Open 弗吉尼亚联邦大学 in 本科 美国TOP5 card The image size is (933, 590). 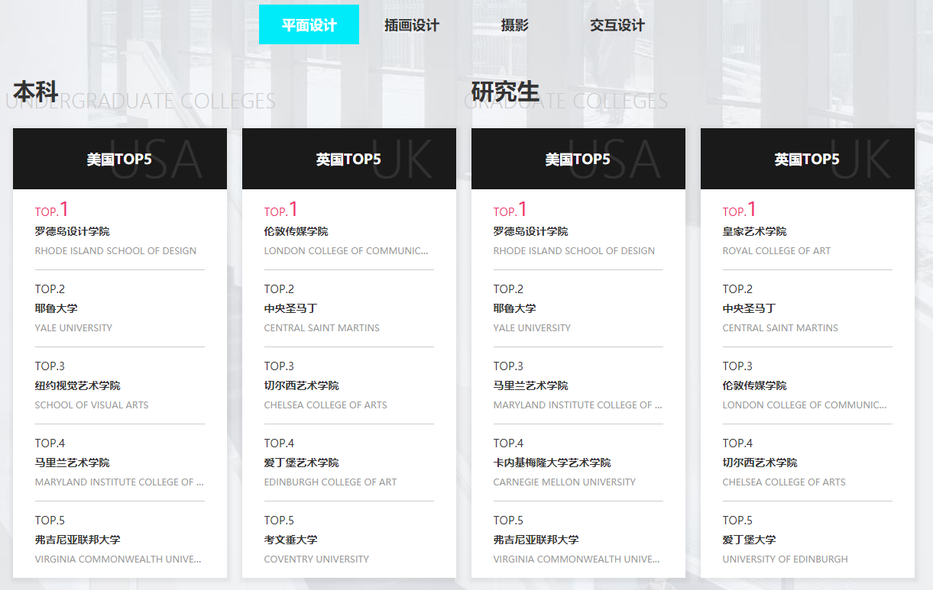pos(77,540)
